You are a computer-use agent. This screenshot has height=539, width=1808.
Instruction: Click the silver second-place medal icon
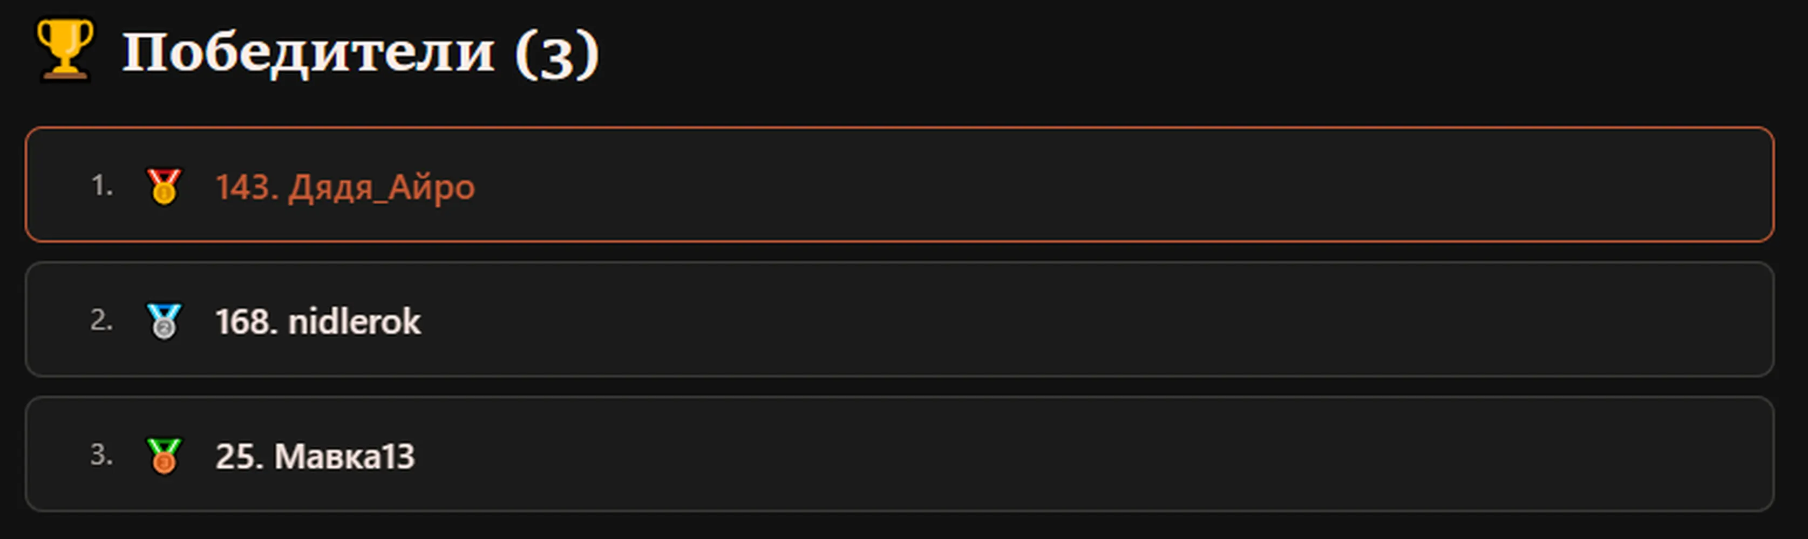coord(164,321)
